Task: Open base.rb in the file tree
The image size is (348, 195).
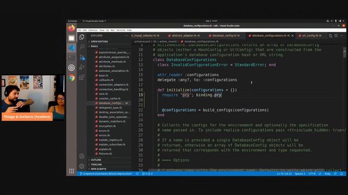Action: (x=103, y=75)
